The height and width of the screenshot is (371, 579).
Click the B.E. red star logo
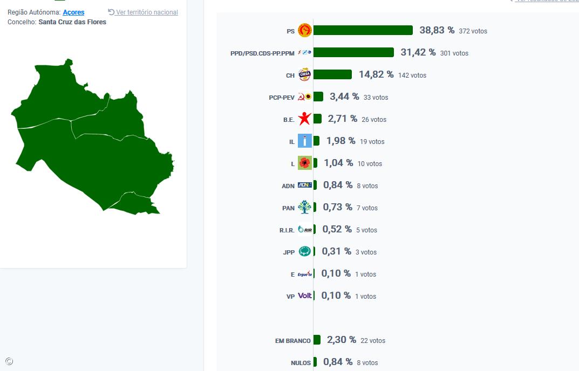(305, 119)
